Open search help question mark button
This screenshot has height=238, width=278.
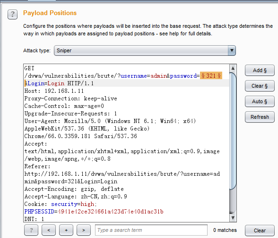pyautogui.click(x=31, y=230)
